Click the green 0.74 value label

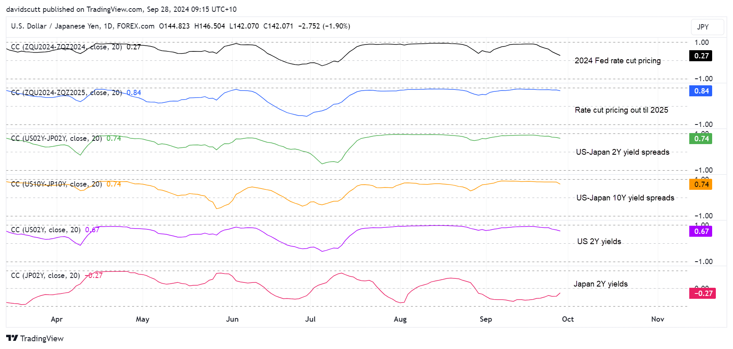click(x=701, y=139)
